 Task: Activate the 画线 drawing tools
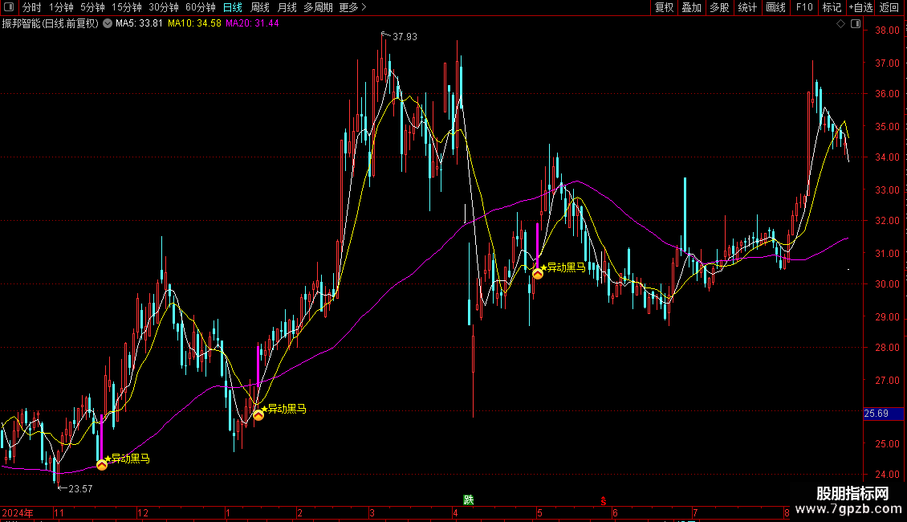(775, 7)
